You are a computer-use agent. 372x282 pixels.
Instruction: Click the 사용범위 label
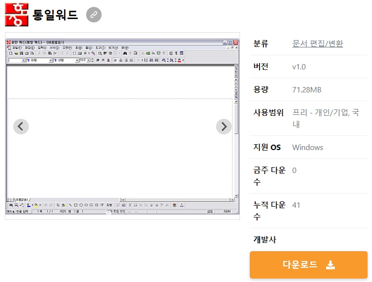tap(268, 112)
